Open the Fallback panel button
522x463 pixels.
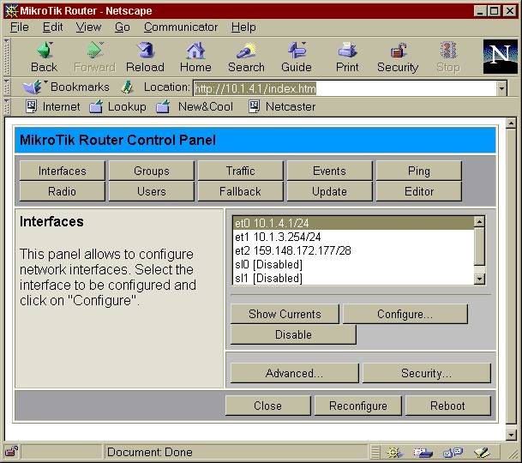[x=241, y=191]
